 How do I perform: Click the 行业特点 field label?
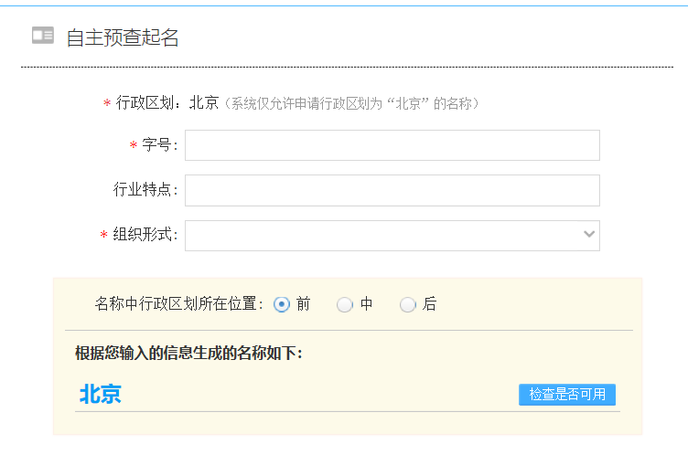[x=145, y=190]
